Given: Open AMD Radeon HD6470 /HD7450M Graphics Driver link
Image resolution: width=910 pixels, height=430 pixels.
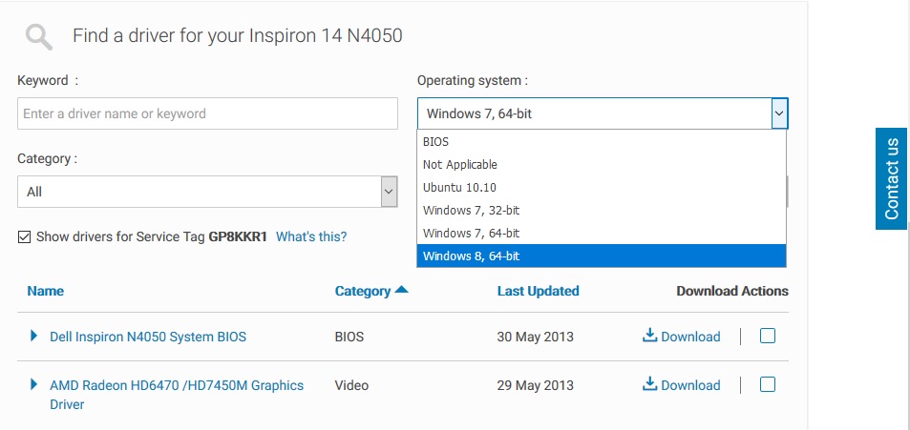Looking at the screenshot, I should click(x=177, y=395).
